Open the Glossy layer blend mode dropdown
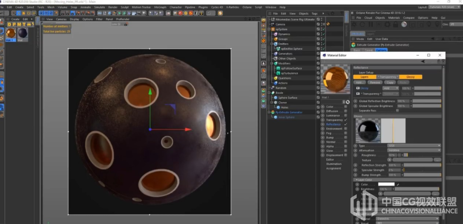 [x=391, y=88]
